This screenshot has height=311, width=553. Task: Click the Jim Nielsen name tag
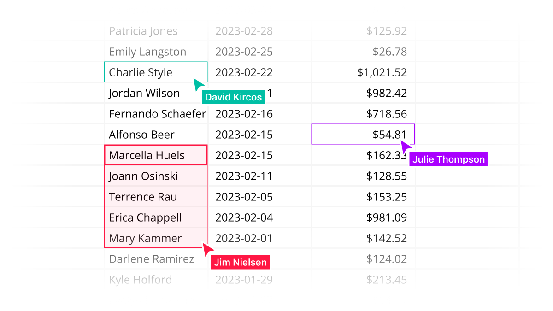point(240,263)
